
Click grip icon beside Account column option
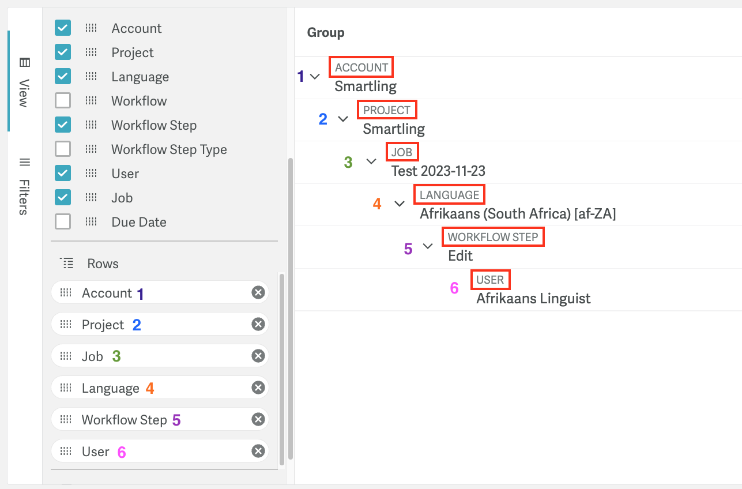click(91, 28)
